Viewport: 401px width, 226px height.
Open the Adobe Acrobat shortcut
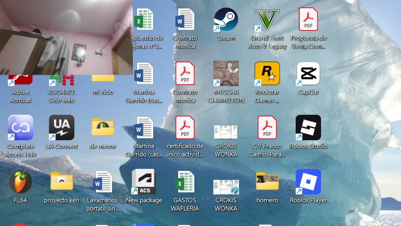(x=20, y=79)
